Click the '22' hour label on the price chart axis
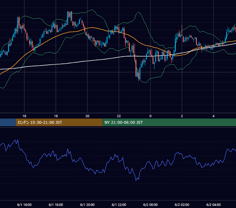Viewport: 236px width, 208px height. (119, 116)
